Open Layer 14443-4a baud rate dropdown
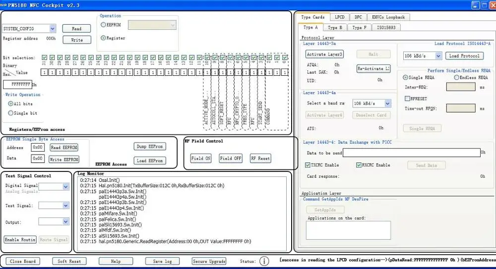 pos(387,104)
